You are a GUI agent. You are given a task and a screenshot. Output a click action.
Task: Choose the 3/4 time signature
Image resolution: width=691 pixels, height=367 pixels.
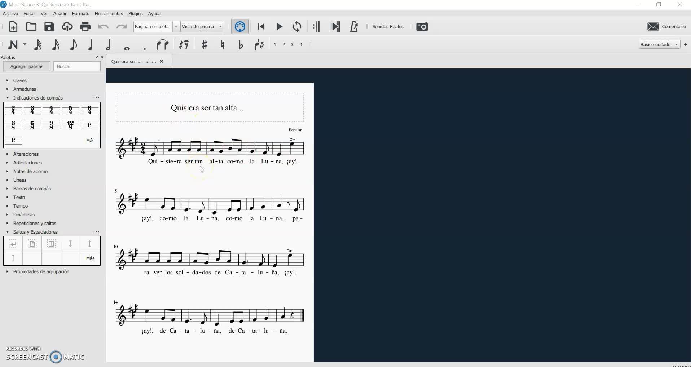[32, 110]
